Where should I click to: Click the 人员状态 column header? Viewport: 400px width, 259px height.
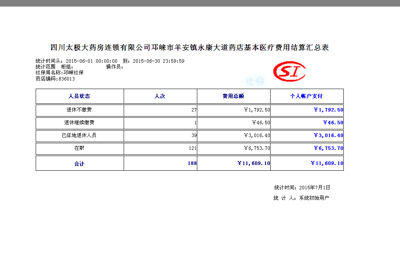click(x=79, y=96)
